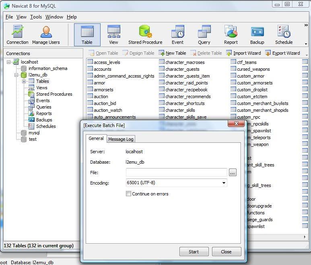Collapse the localhost connection node

coord(9,62)
